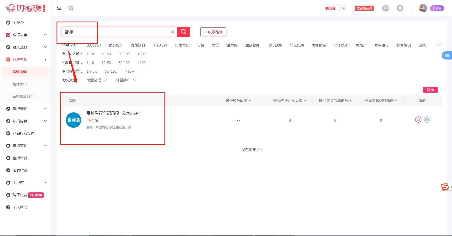Open the floating compare panel button
452x236 pixels.
click(x=447, y=55)
